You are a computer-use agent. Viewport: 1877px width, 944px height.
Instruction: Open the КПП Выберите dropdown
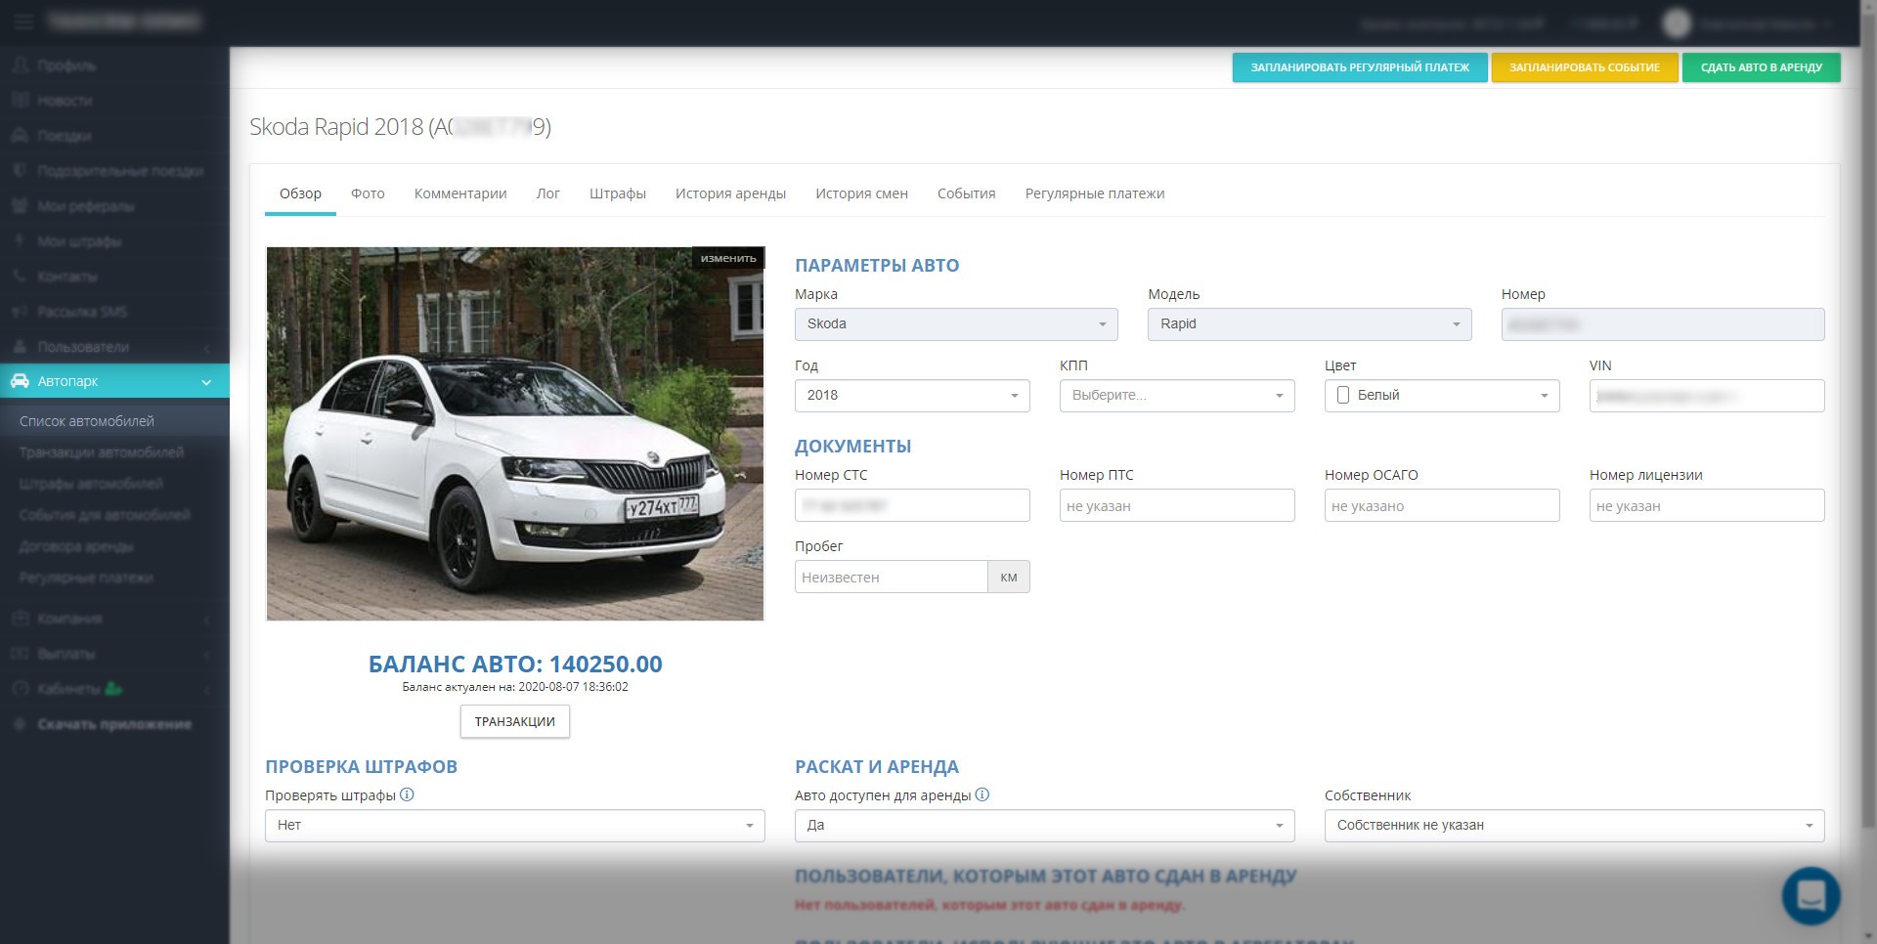click(1177, 396)
